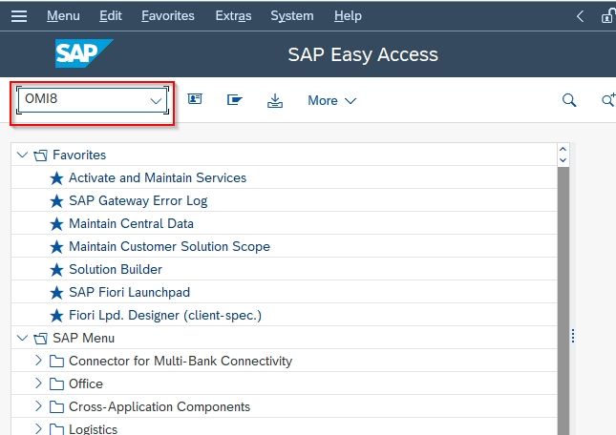Click the SAP logo
The width and height of the screenshot is (616, 435).
click(x=84, y=53)
